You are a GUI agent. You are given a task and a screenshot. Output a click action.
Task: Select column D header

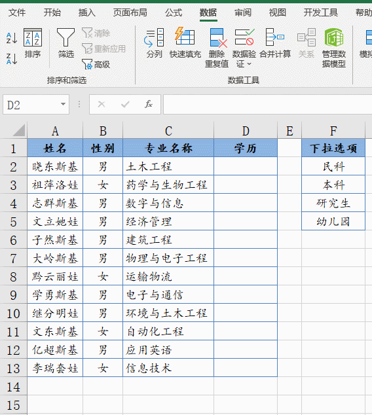(246, 131)
